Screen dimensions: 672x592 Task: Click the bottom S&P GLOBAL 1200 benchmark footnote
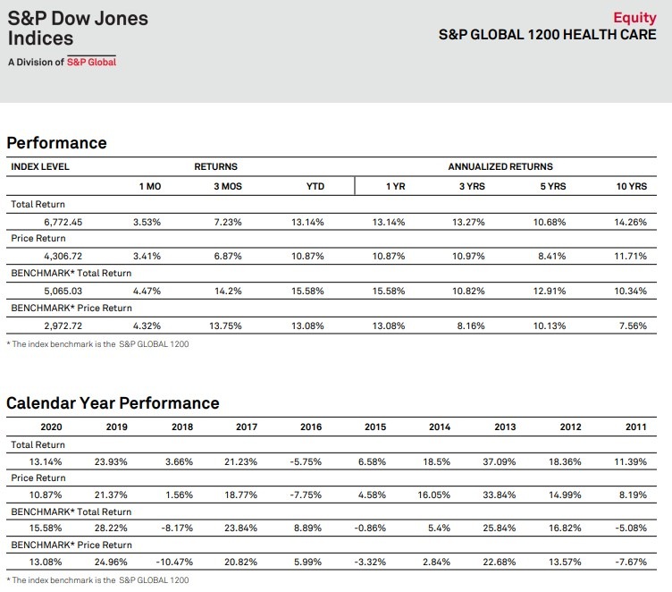97,580
